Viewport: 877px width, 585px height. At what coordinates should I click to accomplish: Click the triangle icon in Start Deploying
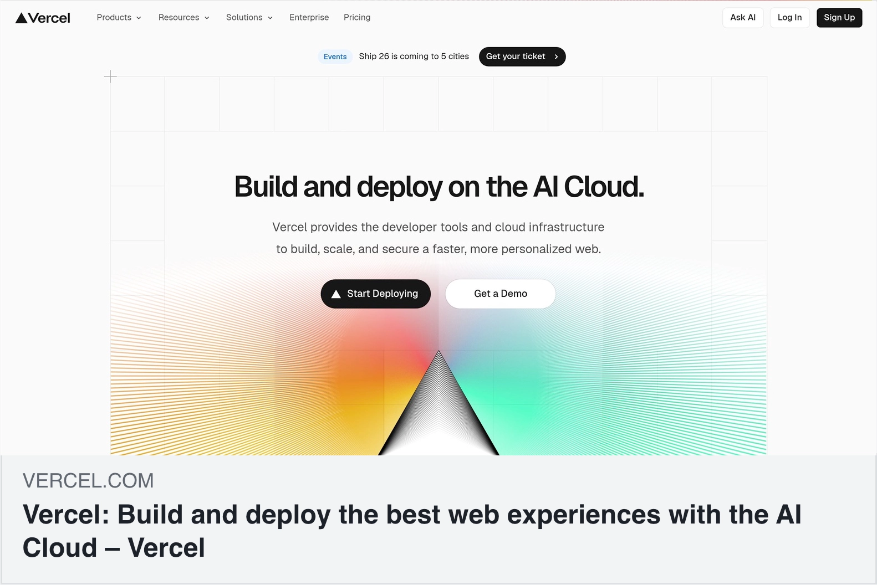[336, 294]
